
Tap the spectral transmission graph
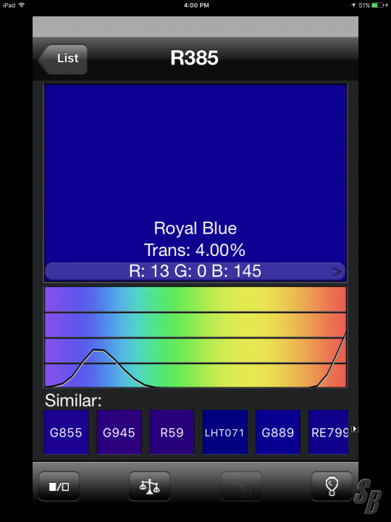coord(195,337)
